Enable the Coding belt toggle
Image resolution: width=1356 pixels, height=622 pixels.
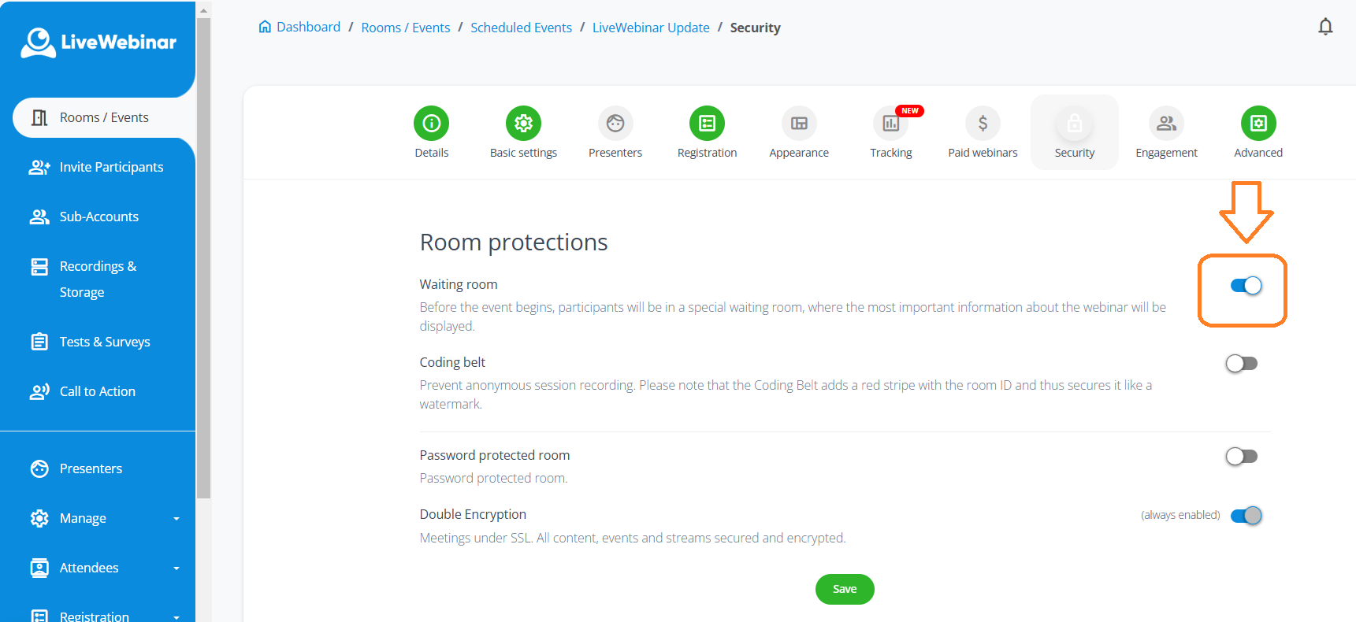click(1242, 364)
